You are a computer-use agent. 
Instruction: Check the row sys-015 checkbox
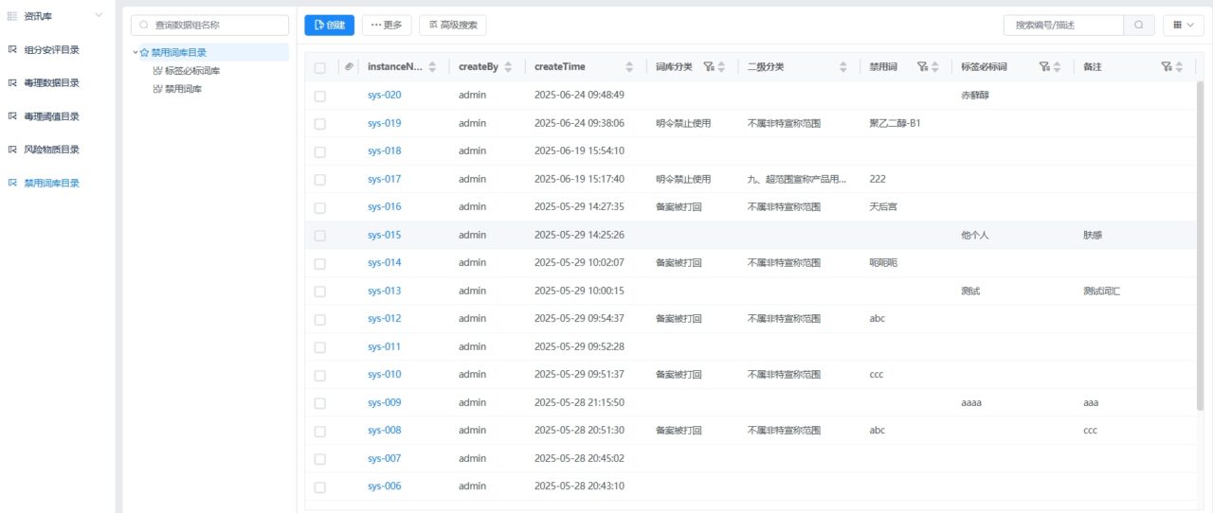[319, 236]
